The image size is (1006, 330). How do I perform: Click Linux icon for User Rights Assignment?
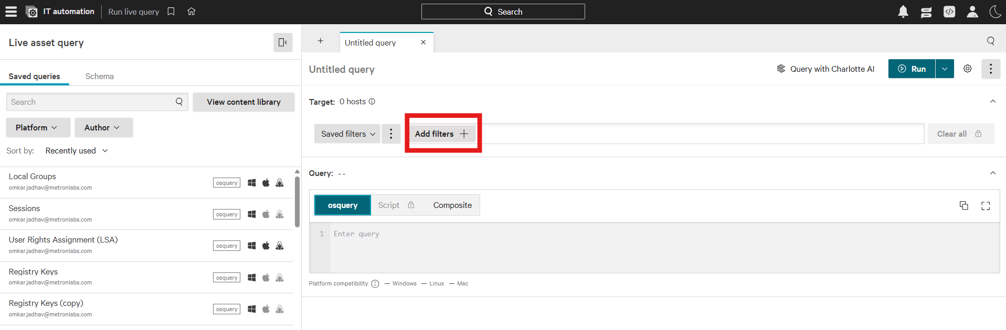280,246
